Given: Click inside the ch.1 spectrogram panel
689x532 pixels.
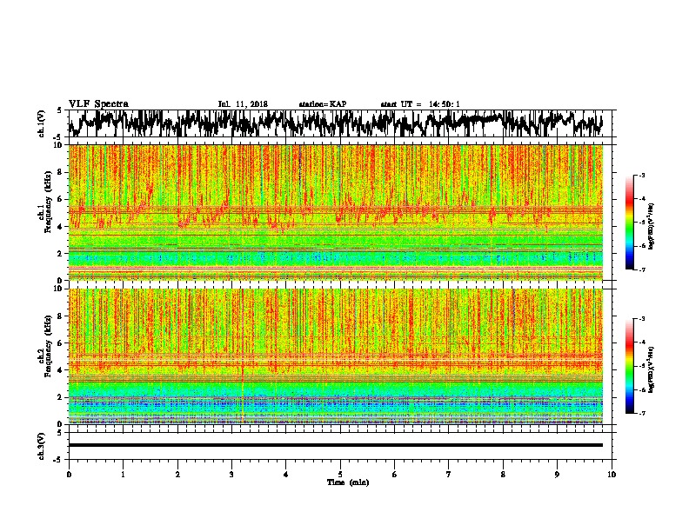Looking at the screenshot, I should pos(335,212).
